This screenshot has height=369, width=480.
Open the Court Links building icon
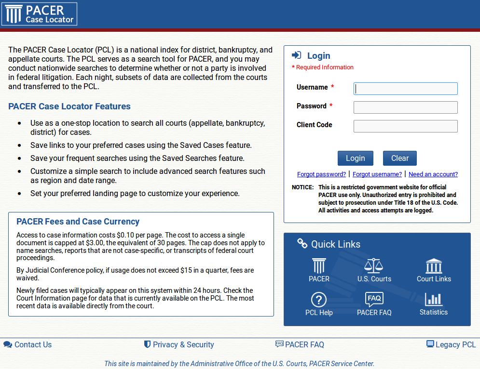click(x=434, y=265)
